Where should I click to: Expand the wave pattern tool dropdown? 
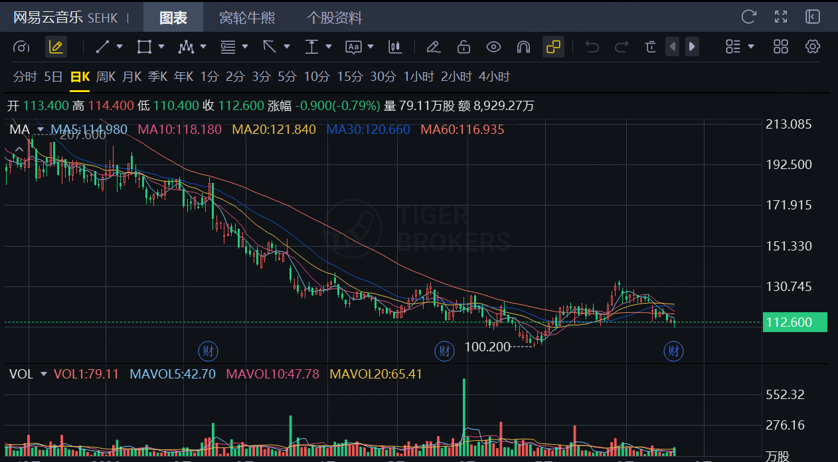click(x=203, y=47)
